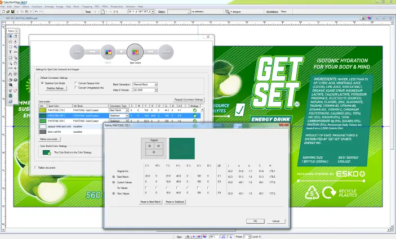Open the File menu
Image resolution: width=396 pixels, height=239 pixels.
[x=2, y=7]
